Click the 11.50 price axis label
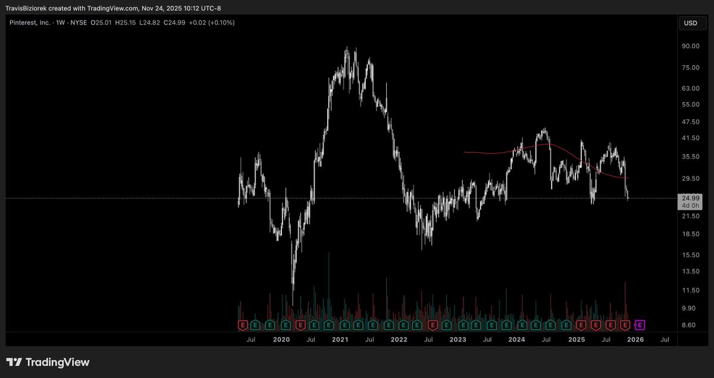The height and width of the screenshot is (378, 714). 690,290
